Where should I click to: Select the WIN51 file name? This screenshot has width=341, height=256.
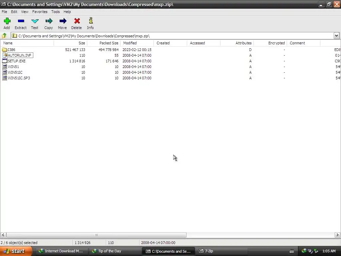[x=13, y=67]
